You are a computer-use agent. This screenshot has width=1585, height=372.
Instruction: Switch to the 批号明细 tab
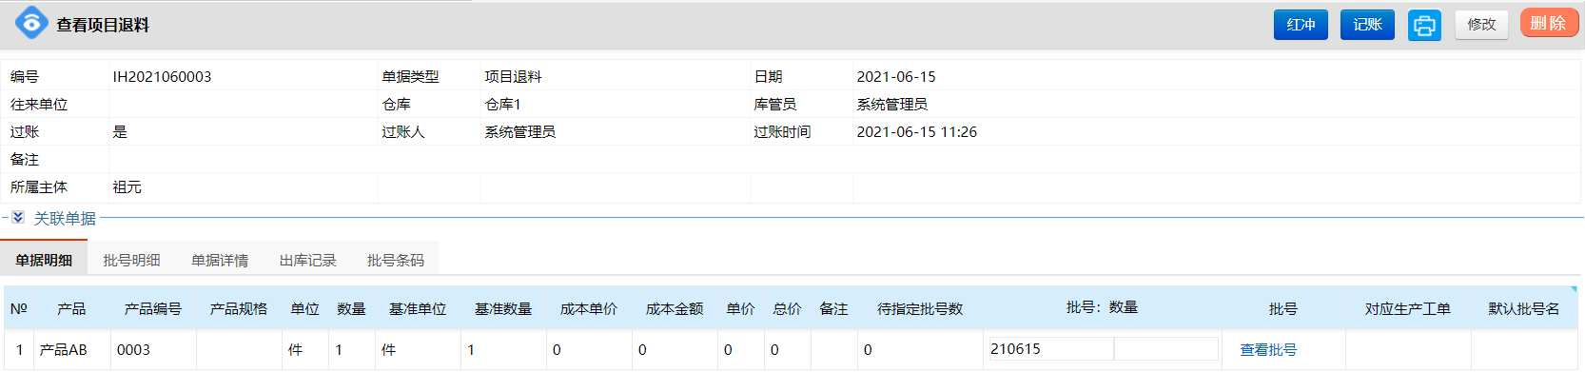click(131, 260)
